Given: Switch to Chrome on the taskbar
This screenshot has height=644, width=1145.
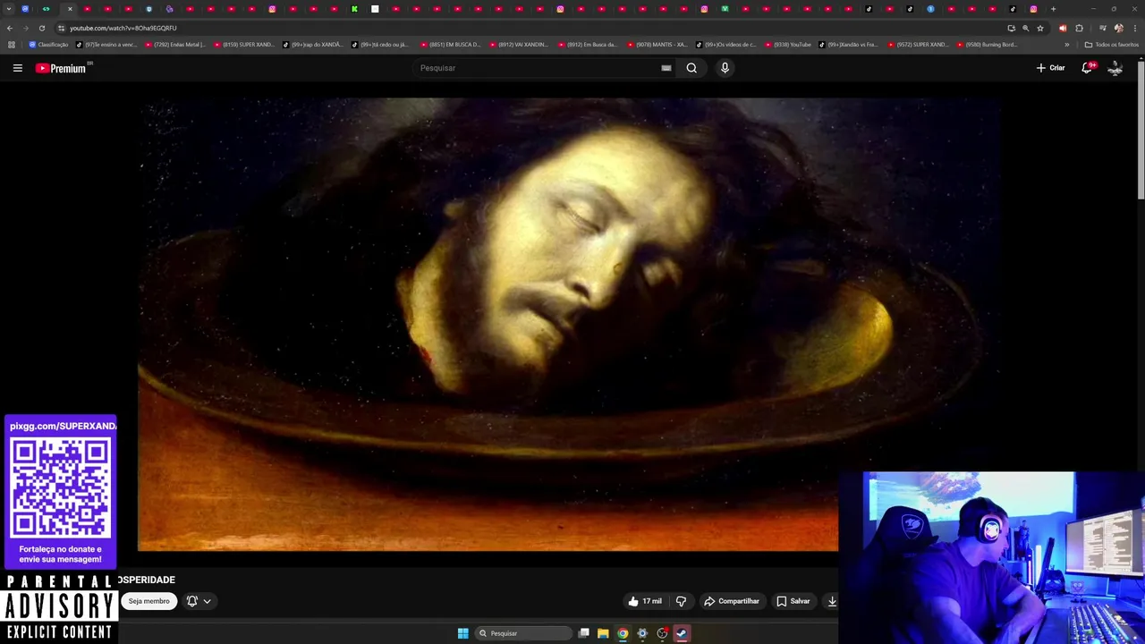Looking at the screenshot, I should pyautogui.click(x=623, y=633).
